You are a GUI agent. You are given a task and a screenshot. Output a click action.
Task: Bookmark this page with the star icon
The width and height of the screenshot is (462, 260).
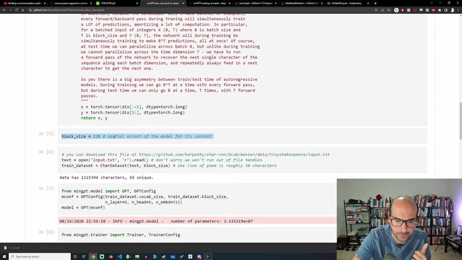pos(388,10)
